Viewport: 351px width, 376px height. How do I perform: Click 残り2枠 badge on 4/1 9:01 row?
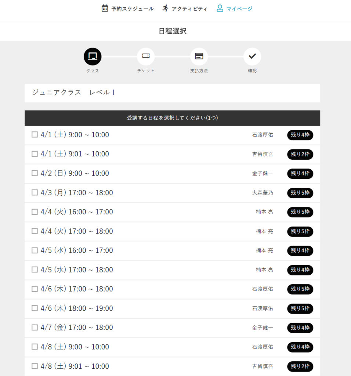click(300, 154)
